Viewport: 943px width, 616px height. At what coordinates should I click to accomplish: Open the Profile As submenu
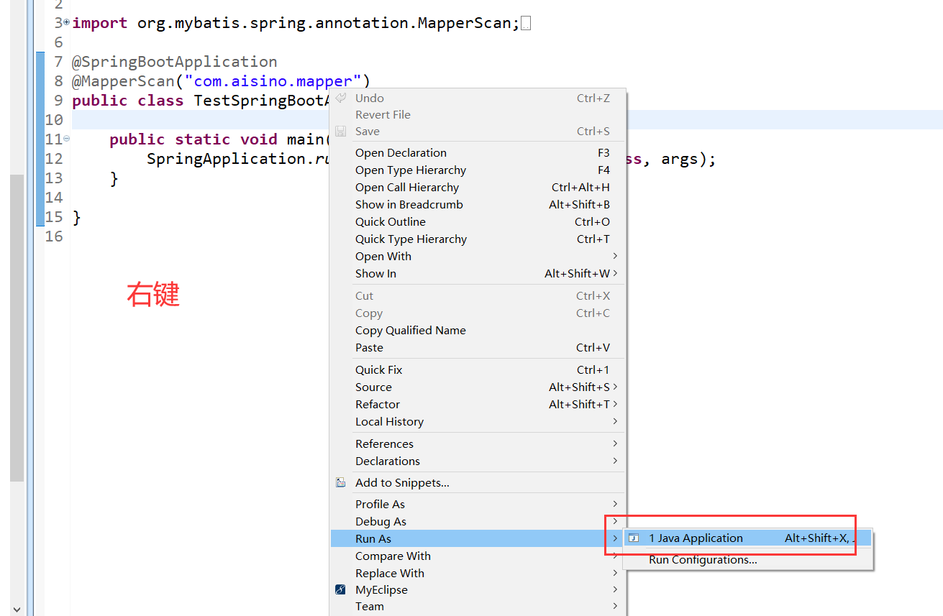coord(478,504)
